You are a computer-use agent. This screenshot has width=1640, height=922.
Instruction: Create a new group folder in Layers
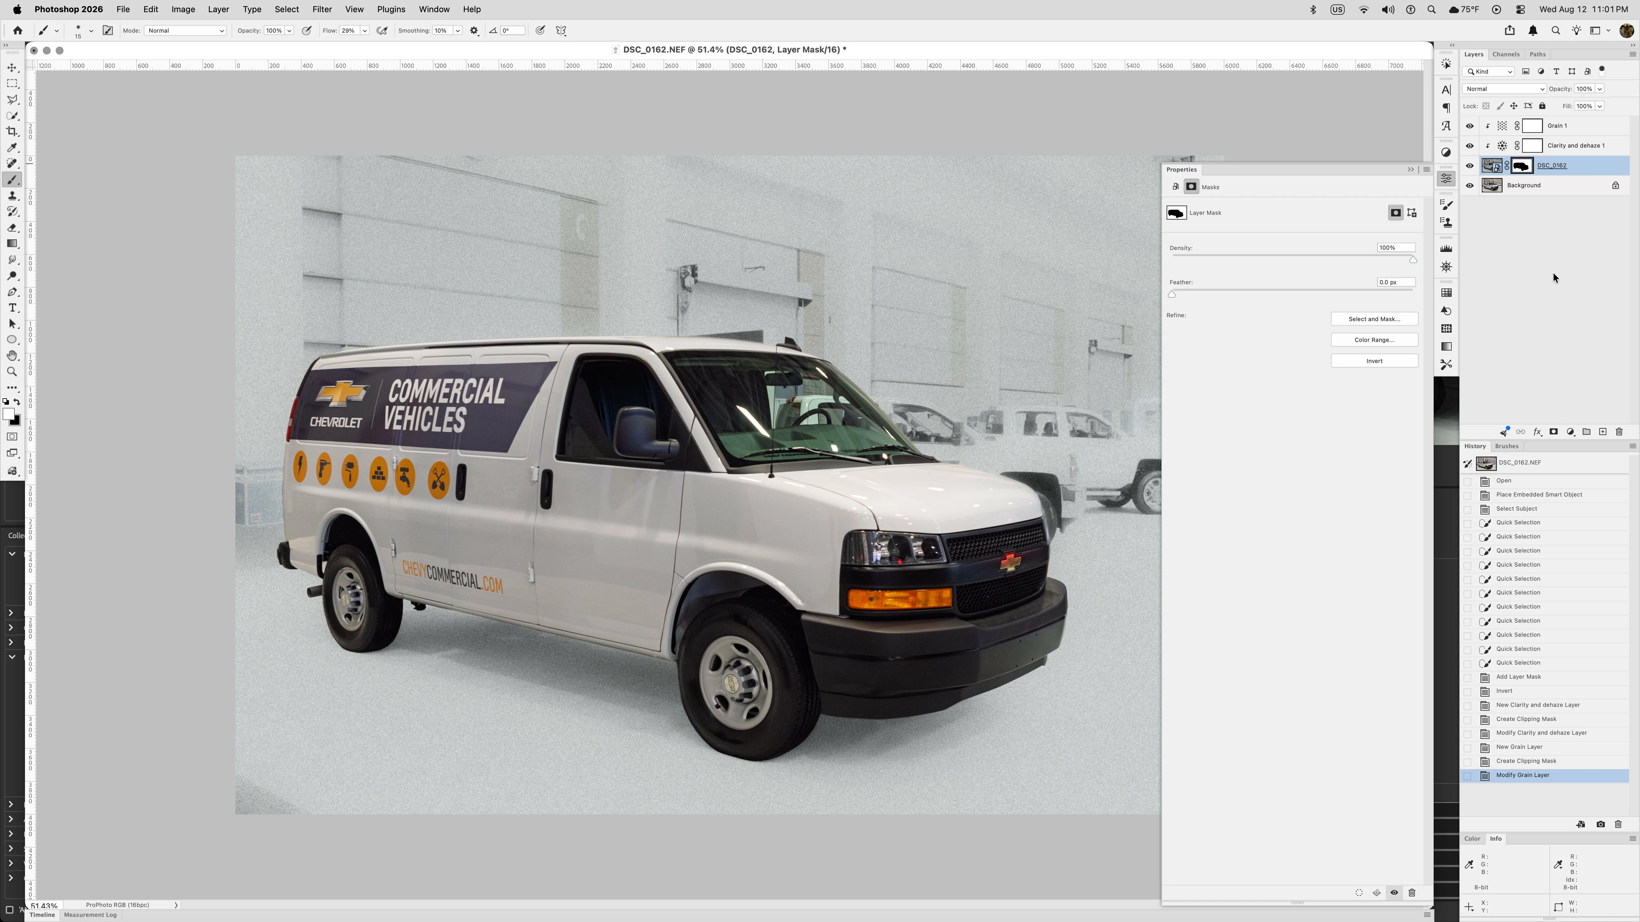click(x=1587, y=432)
